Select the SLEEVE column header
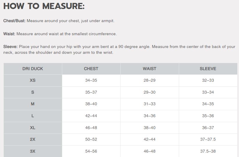This screenshot has width=239, height=157. tap(208, 69)
